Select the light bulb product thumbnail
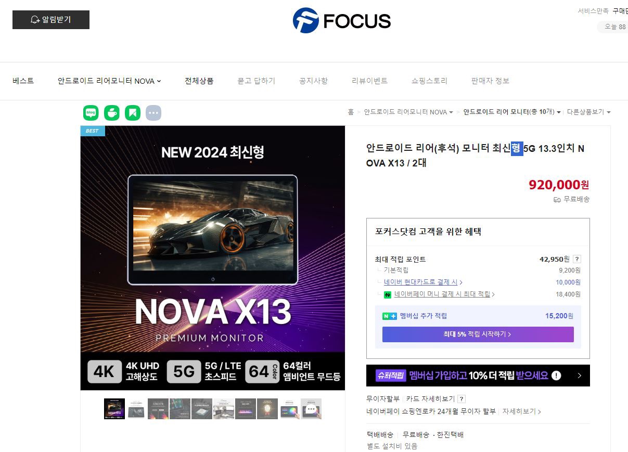This screenshot has width=628, height=452. 267,409
